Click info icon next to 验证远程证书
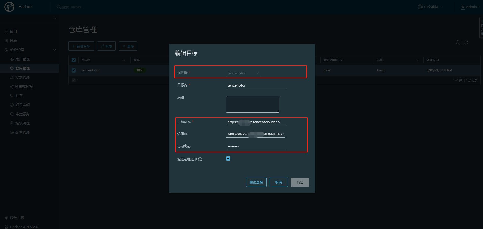483x229 pixels. pyautogui.click(x=200, y=159)
